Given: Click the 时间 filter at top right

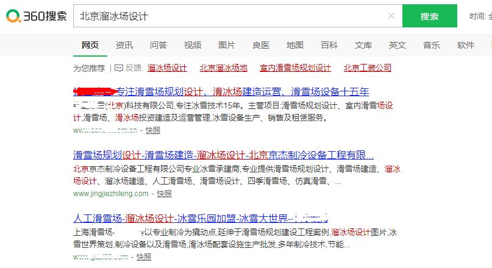Looking at the screenshot, I should 480,16.
